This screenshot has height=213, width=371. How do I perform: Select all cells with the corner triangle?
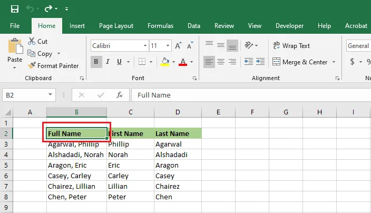[x=8, y=112]
